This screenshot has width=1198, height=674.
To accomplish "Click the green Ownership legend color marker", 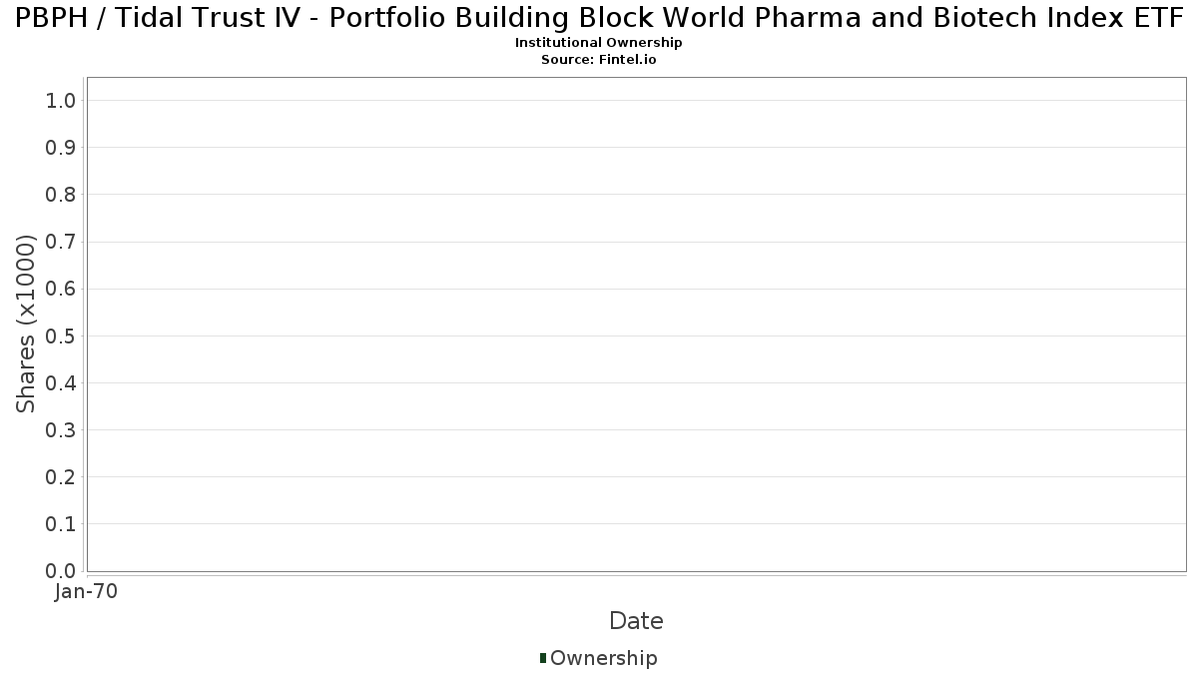I will (x=543, y=658).
